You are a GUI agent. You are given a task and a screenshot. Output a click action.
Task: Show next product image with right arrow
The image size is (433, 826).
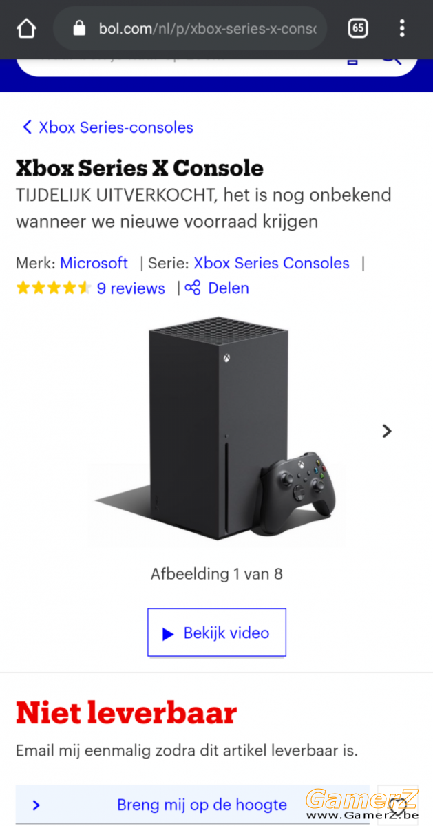pos(387,431)
